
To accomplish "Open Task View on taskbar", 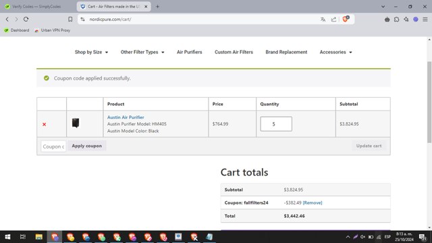I will (23, 237).
